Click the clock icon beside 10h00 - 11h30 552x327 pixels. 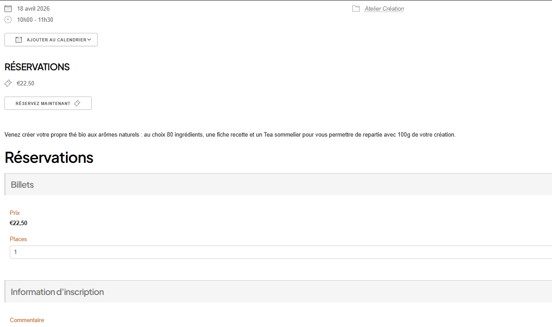8,20
